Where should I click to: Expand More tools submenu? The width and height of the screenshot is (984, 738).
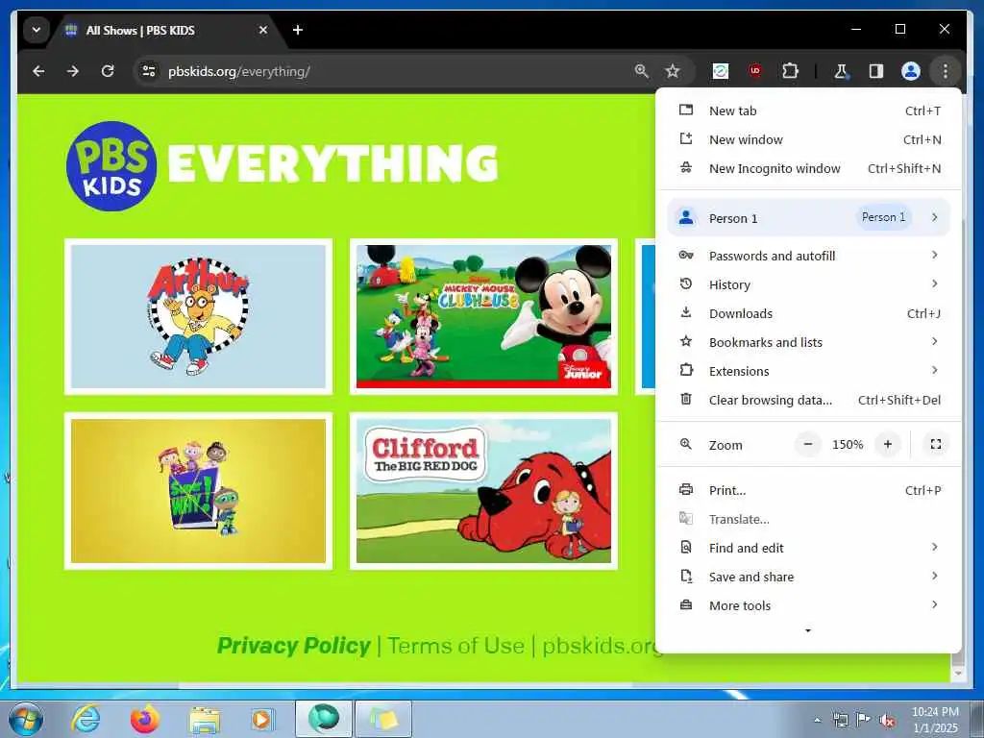tap(808, 605)
